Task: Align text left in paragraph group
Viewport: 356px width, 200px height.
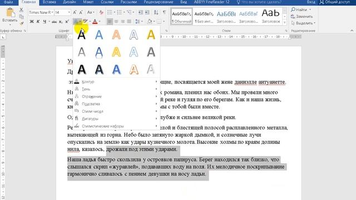Action: pos(110,22)
